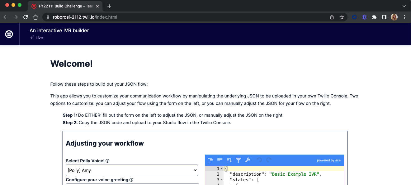The image size is (411, 185).
Task: Click the "description" key in JSON editor
Action: tap(247, 174)
